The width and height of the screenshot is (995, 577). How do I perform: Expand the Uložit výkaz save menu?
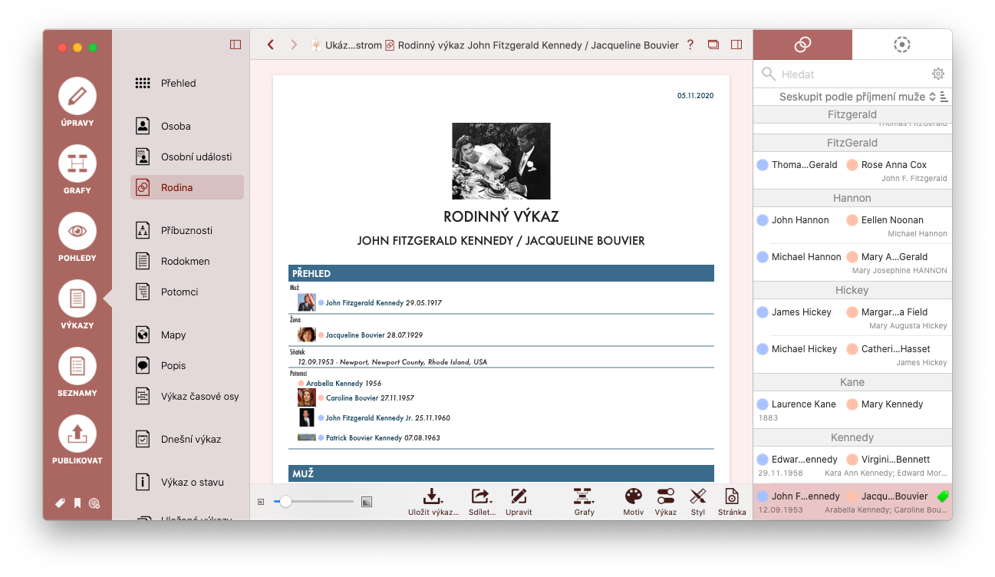(433, 502)
